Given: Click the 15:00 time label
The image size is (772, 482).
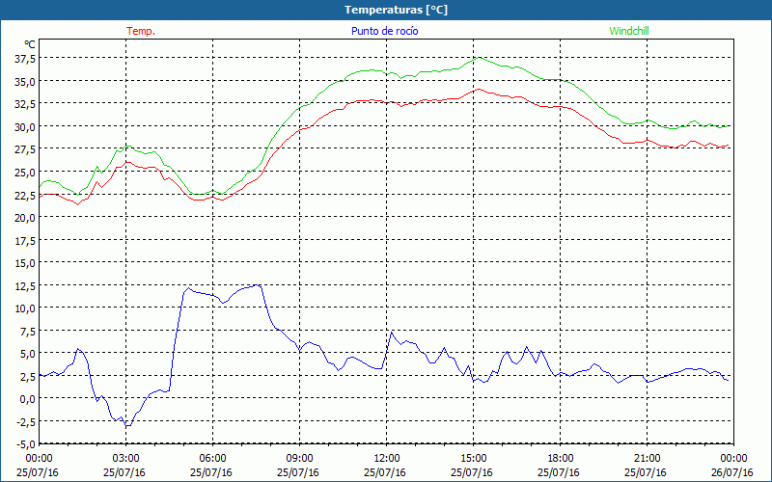Looking at the screenshot, I should point(473,459).
